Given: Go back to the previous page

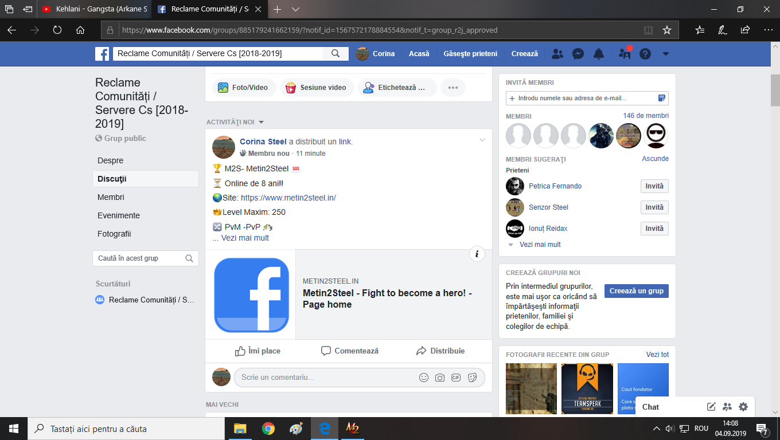Looking at the screenshot, I should [11, 30].
